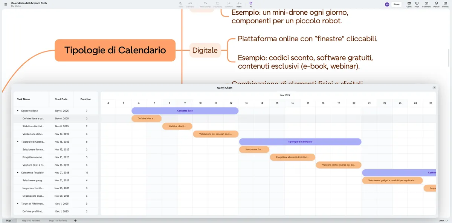Screen dimensions: 452x223
Task: Click the Summary toolbar icon
Action: [x=229, y=4]
